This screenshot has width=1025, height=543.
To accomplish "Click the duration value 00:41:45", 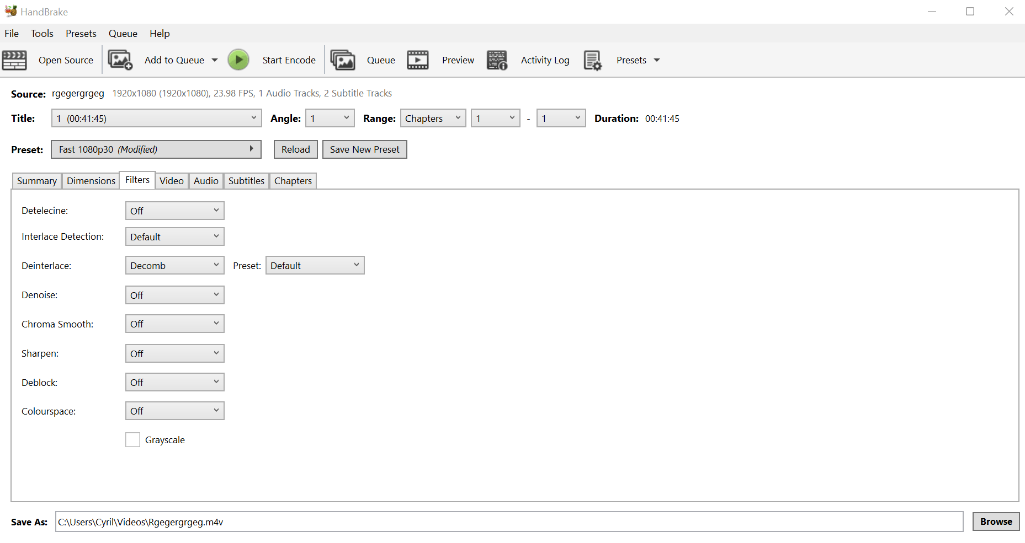I will (662, 119).
